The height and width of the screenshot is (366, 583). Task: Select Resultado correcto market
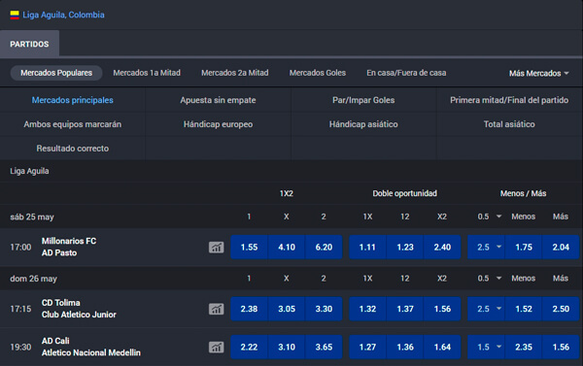coord(73,149)
